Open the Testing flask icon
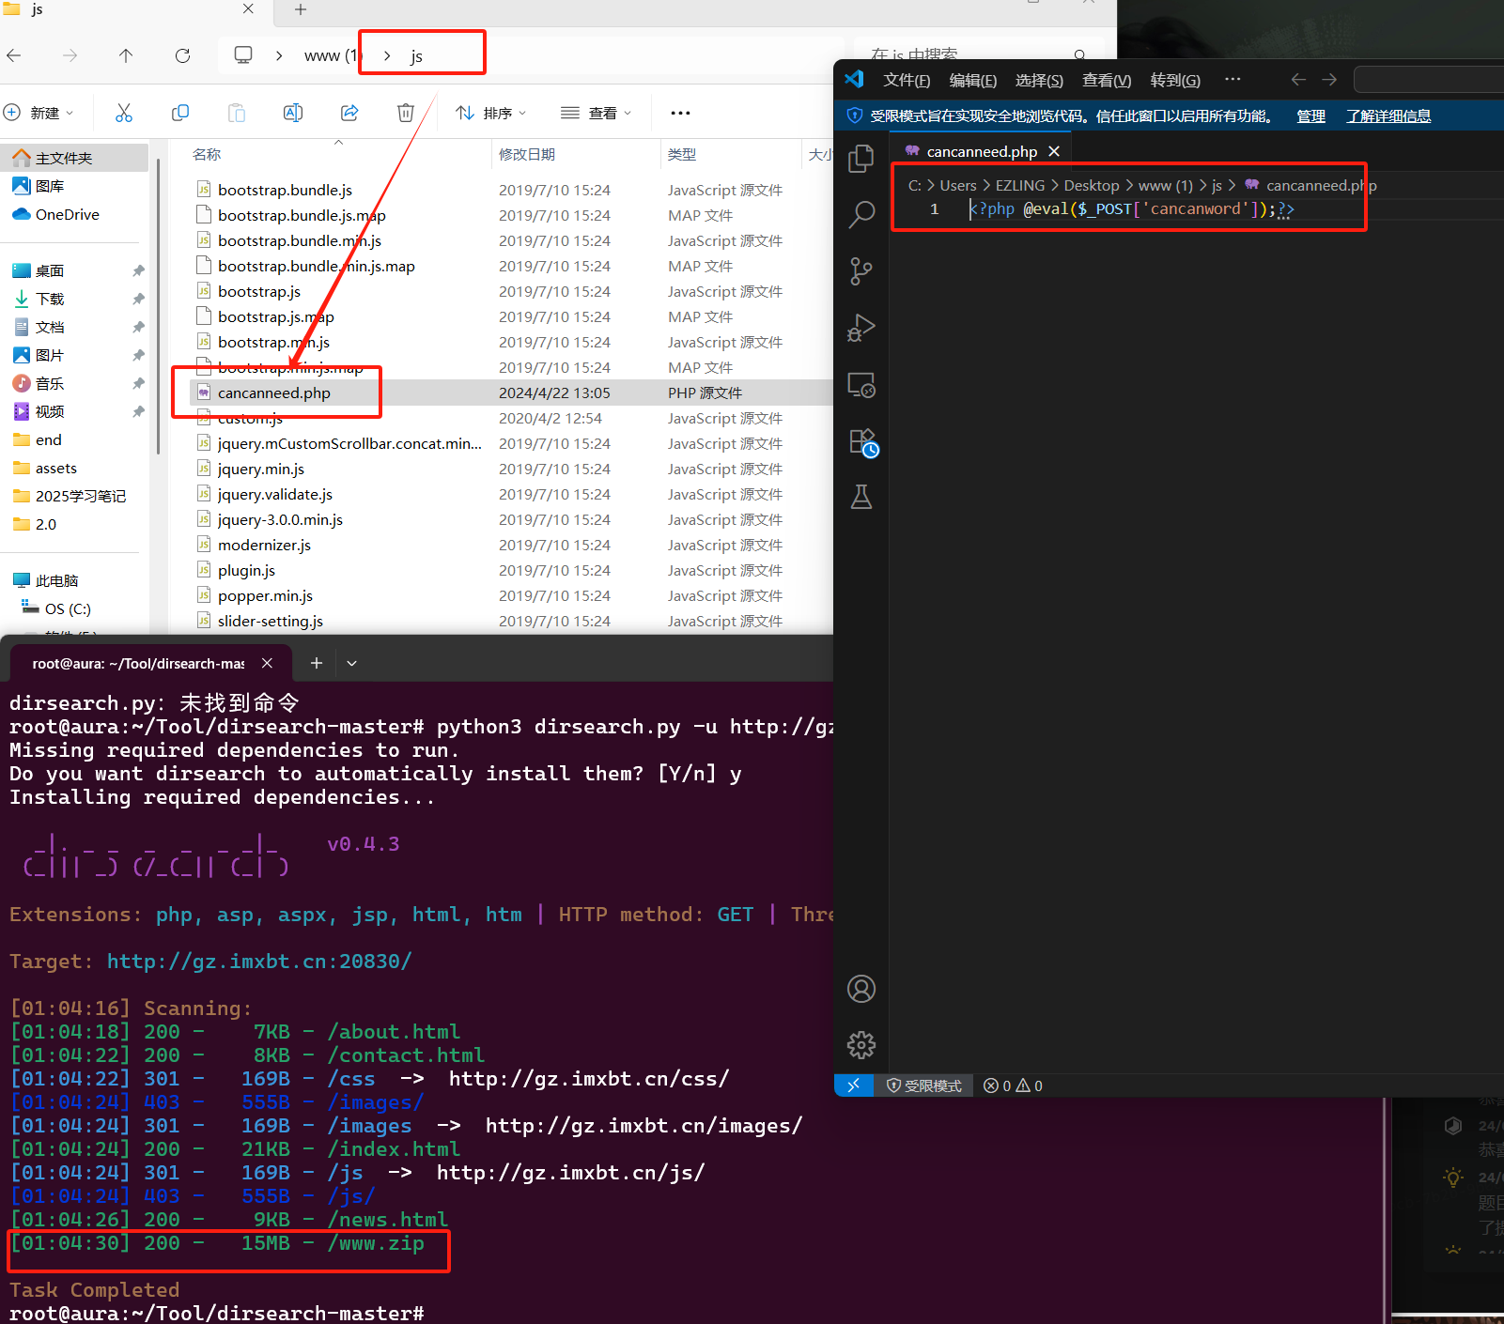 [x=861, y=497]
